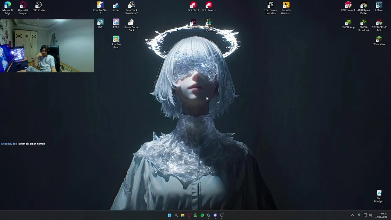The height and width of the screenshot is (220, 391).
Task: Click the PEAK game shortcut
Action: coord(116,24)
